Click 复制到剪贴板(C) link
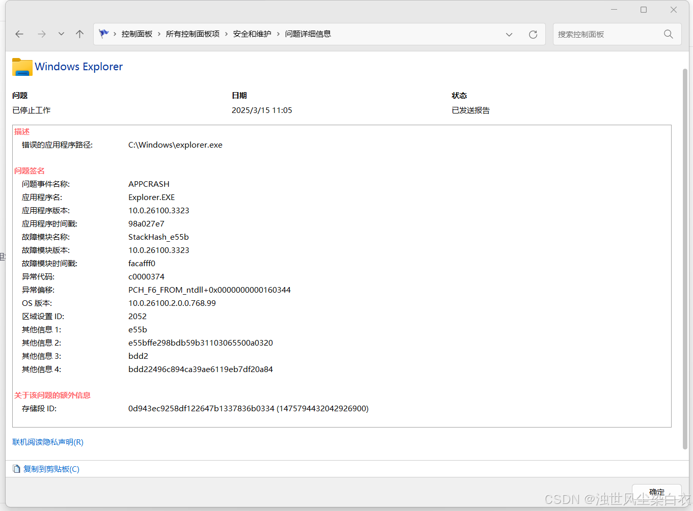The width and height of the screenshot is (693, 511). pos(51,469)
